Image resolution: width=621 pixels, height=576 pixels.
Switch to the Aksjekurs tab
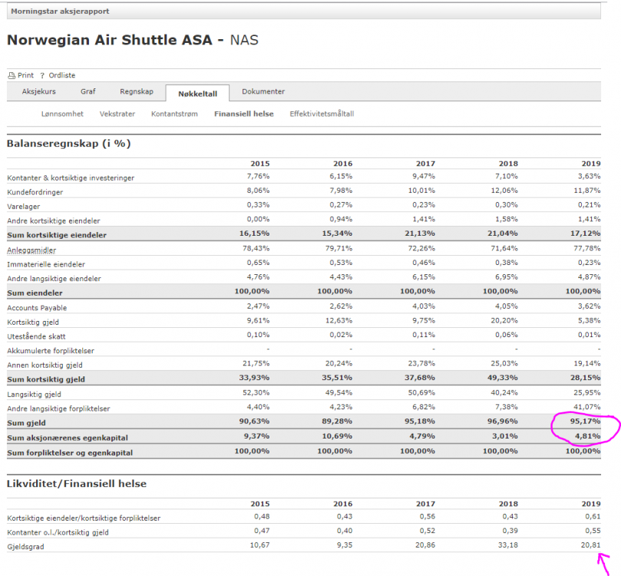point(39,91)
